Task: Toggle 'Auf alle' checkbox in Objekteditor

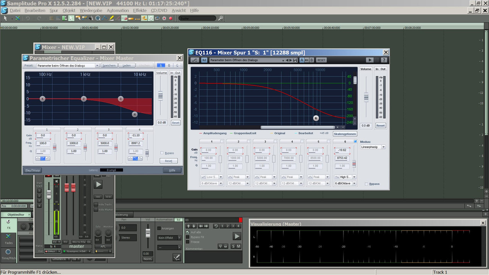Action: (188, 232)
